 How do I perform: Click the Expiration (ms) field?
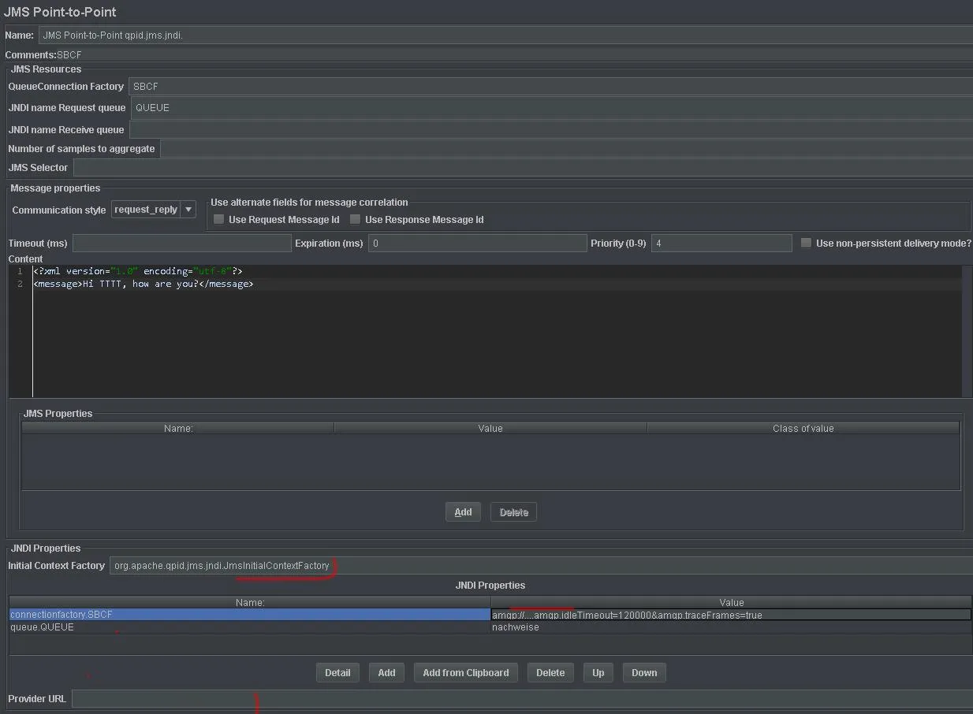(x=478, y=244)
